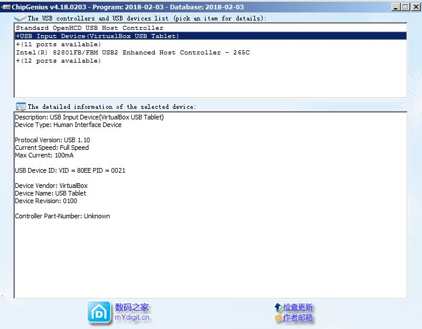The width and height of the screenshot is (422, 329).
Task: Click the detailed information magnifier icon
Action: [x=21, y=107]
